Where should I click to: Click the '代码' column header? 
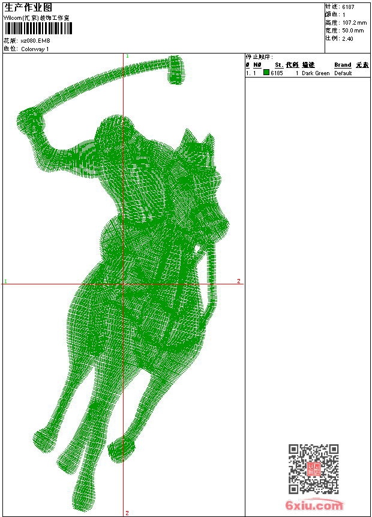292,65
